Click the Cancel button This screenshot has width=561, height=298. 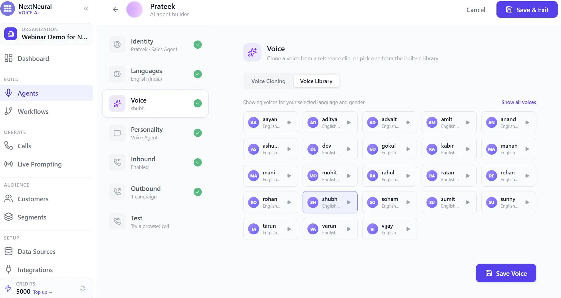pos(476,10)
